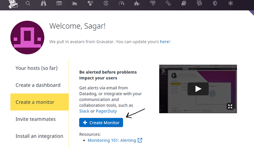Open the speedometer gauge Metrics icon
The height and width of the screenshot is (148, 254).
tap(121, 3)
